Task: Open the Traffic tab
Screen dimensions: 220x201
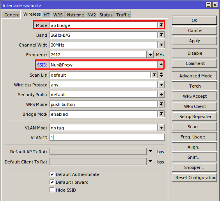Action: [123, 15]
